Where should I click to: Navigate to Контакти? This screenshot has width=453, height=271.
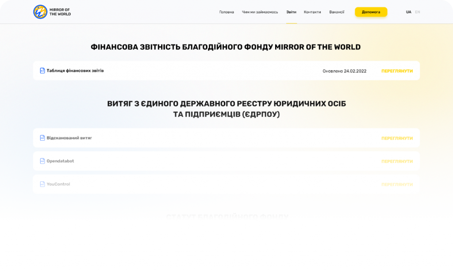(x=312, y=12)
